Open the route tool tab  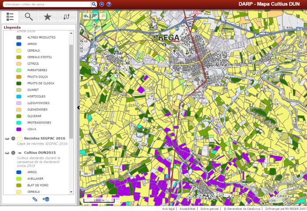pos(66,17)
